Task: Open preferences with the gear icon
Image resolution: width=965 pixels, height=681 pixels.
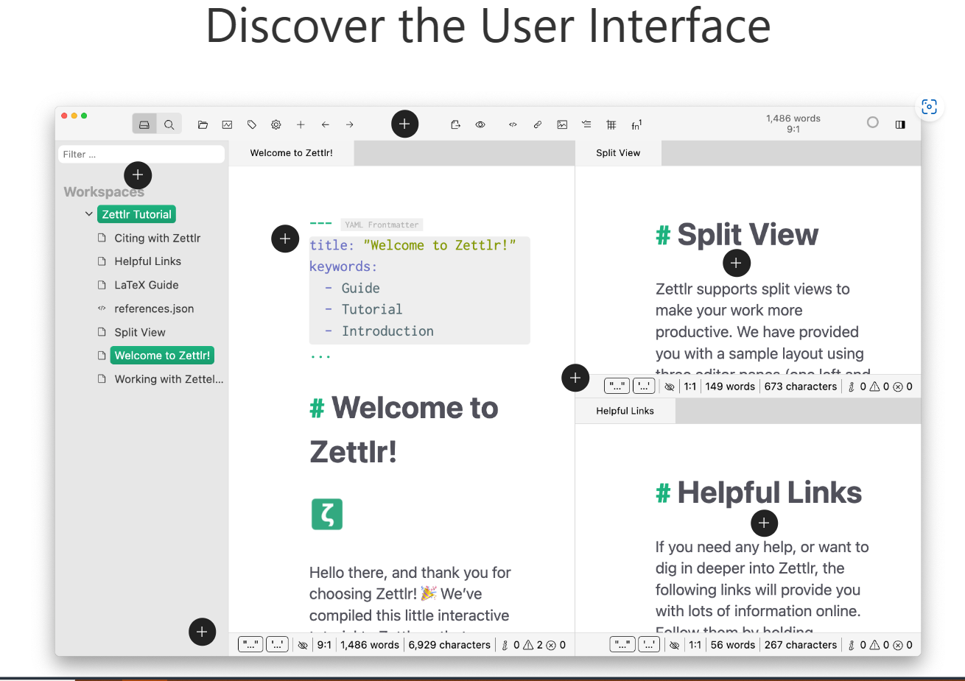Action: pyautogui.click(x=276, y=125)
